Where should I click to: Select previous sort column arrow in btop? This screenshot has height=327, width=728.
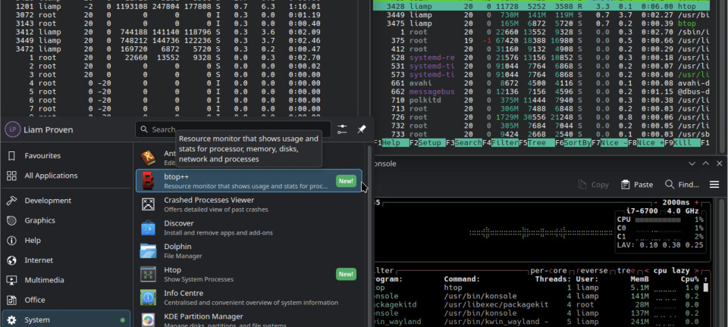pos(647,270)
